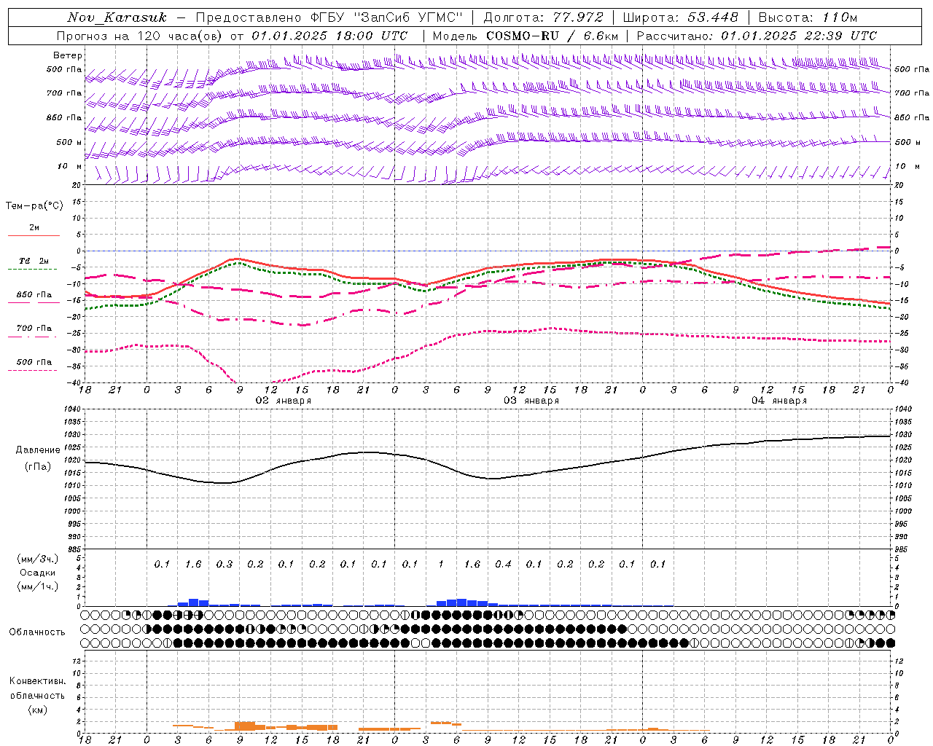This screenshot has height=746, width=933.
Task: Click the '(мм/1ч.)' precipitation unit label
Action: point(38,586)
